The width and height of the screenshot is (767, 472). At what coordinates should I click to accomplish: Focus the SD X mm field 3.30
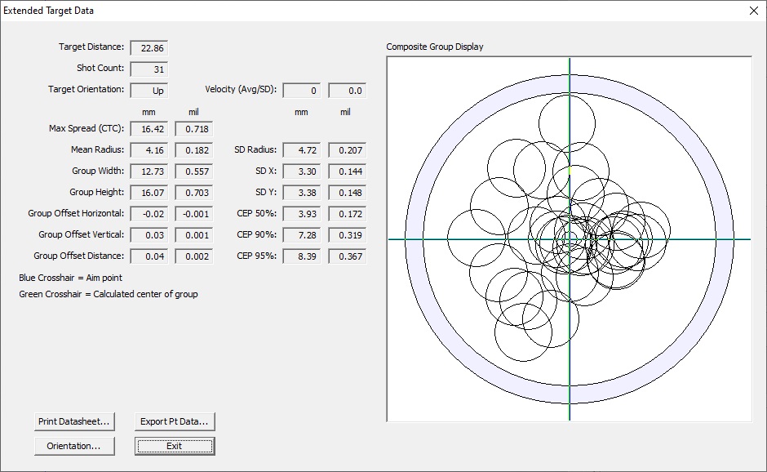301,171
